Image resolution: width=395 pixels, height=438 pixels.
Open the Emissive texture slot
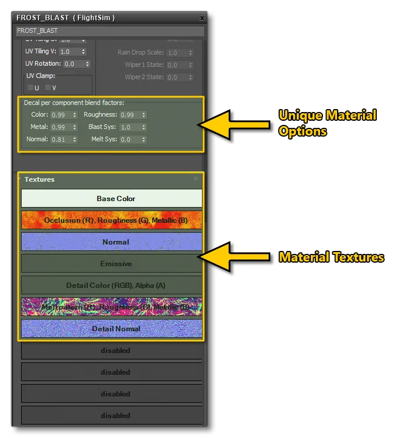(x=112, y=263)
